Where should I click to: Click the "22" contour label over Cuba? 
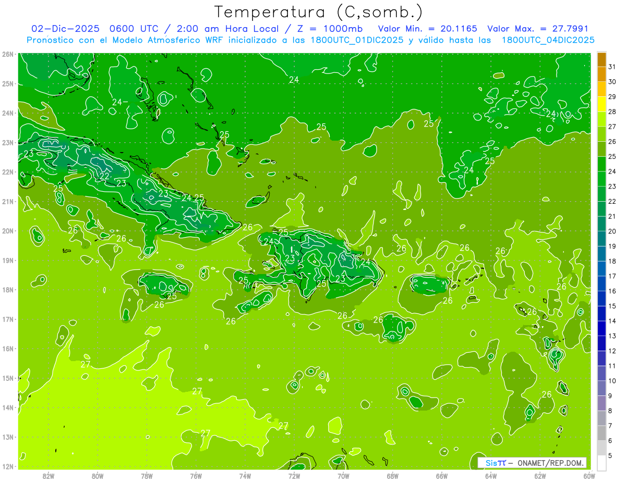104,176
